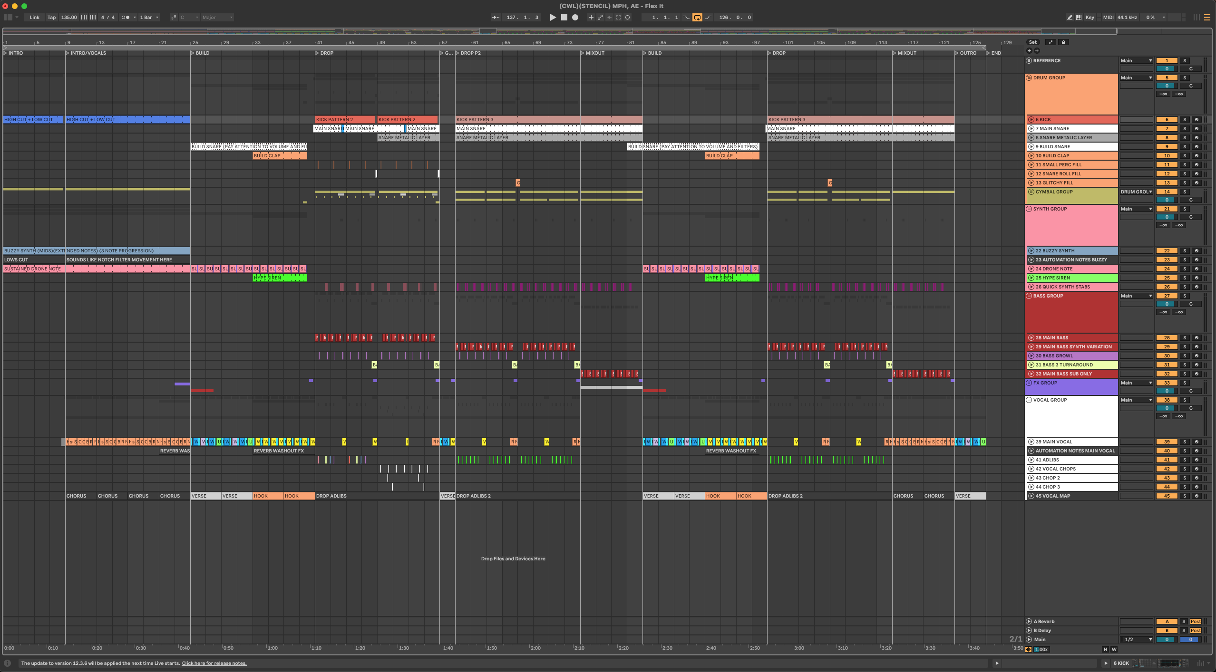Open the Main track 1/2 output dropdown
Screen dimensions: 1216x672
1136,640
